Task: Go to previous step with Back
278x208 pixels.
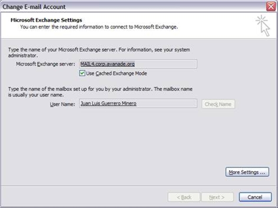Action: click(184, 197)
